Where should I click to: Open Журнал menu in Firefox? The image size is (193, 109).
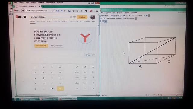tap(33, 2)
